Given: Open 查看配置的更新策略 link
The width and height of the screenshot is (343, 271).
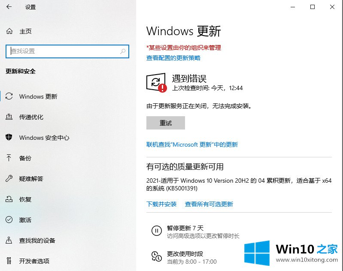Looking at the screenshot, I should pos(173,58).
